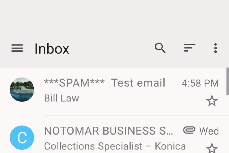Viewport: 229px width, 153px height.
Task: Tap the blue C sender avatar
Action: tap(22, 138)
